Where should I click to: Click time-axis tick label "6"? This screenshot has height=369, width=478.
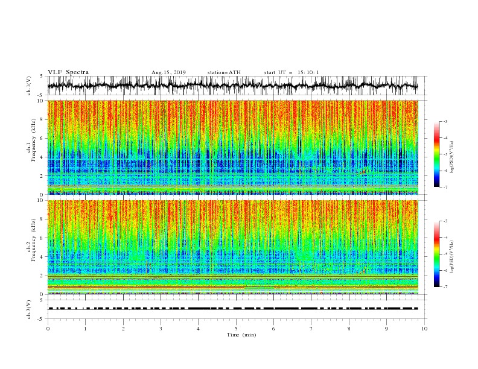pos(273,329)
